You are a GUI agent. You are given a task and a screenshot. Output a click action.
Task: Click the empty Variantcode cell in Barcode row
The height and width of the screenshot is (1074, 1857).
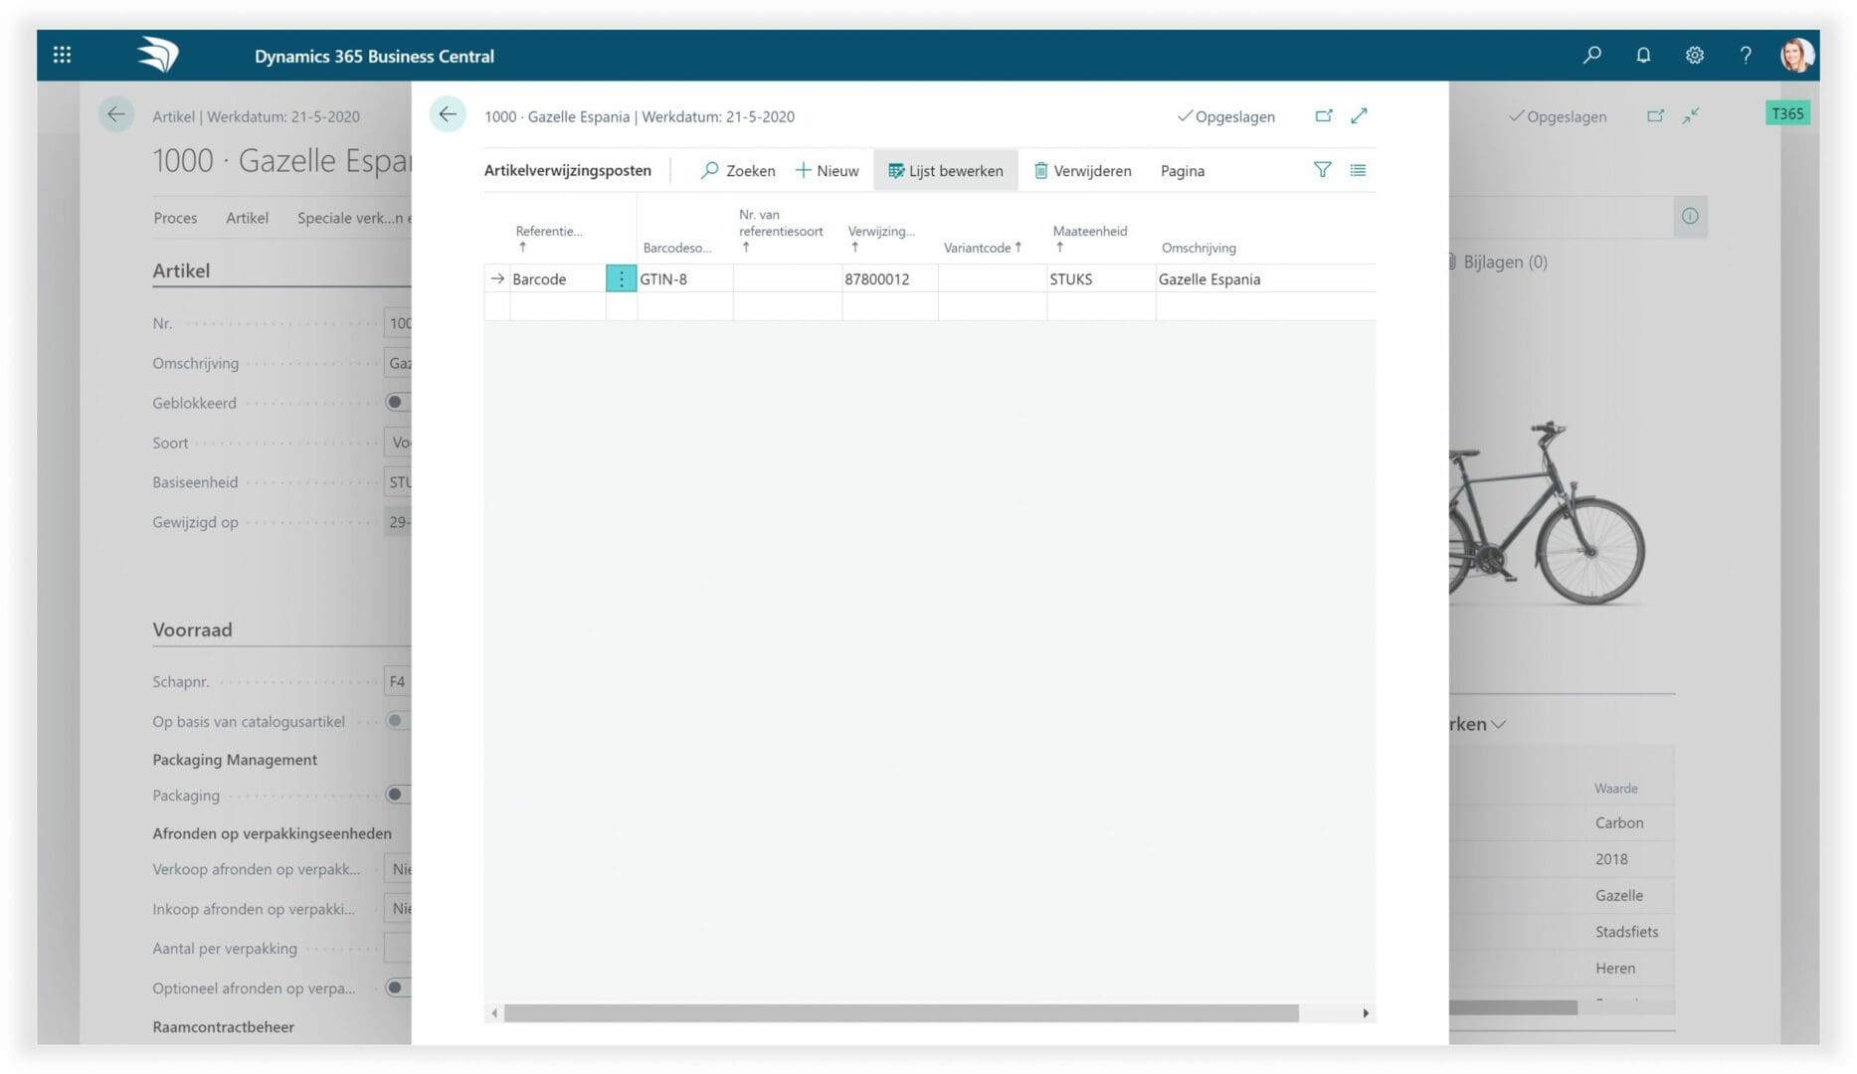[992, 279]
